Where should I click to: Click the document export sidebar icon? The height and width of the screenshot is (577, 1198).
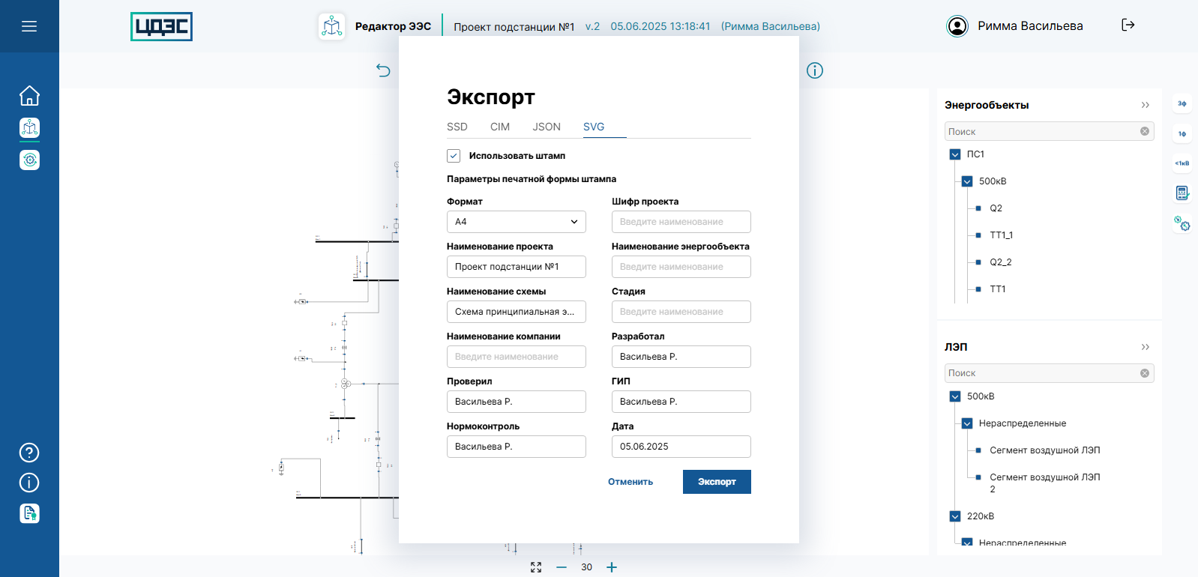point(29,513)
